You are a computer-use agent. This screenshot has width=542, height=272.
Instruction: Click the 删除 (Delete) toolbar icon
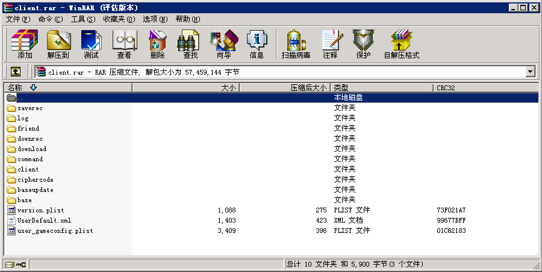tap(157, 44)
